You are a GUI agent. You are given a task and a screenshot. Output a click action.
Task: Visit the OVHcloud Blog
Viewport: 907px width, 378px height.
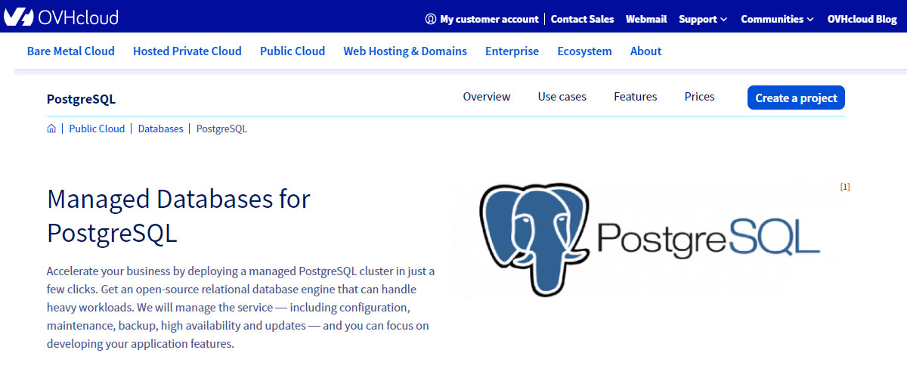[x=862, y=19]
